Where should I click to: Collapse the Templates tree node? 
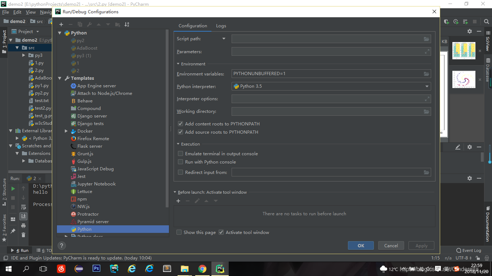[x=60, y=78]
